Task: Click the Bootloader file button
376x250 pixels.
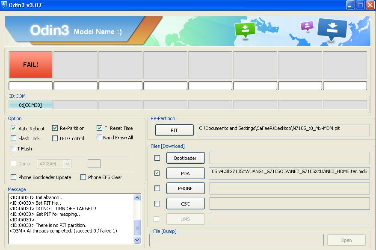Action: point(185,158)
